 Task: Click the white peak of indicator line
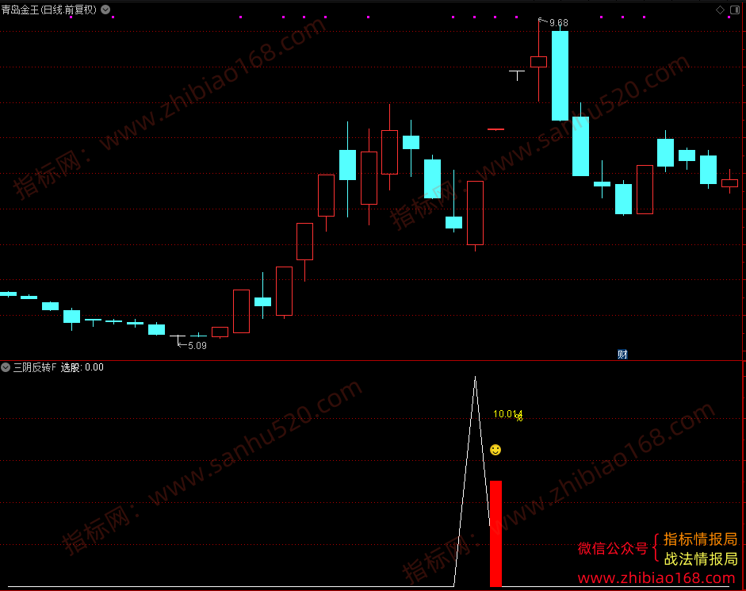pos(475,379)
